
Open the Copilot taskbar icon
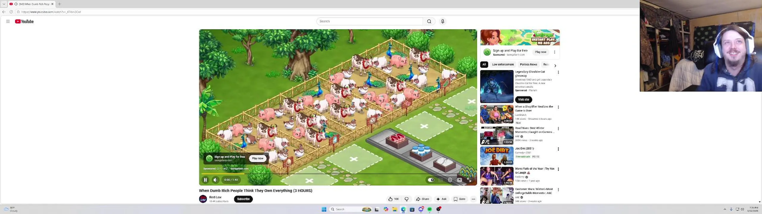click(386, 209)
